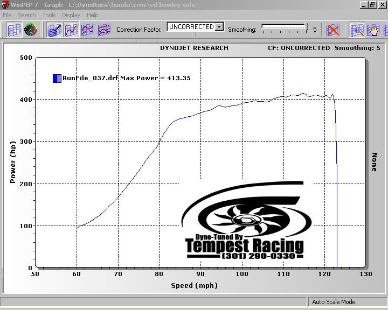
Task: Click the smoothing value 5 beside slider
Action: coord(315,30)
